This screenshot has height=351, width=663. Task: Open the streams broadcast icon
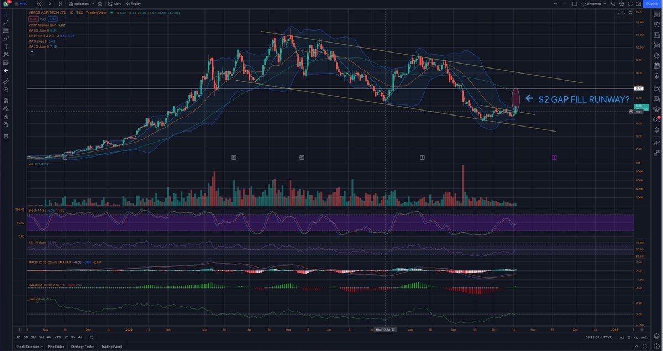pyautogui.click(x=656, y=119)
